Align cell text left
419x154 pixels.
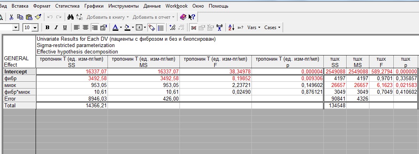tap(77, 28)
